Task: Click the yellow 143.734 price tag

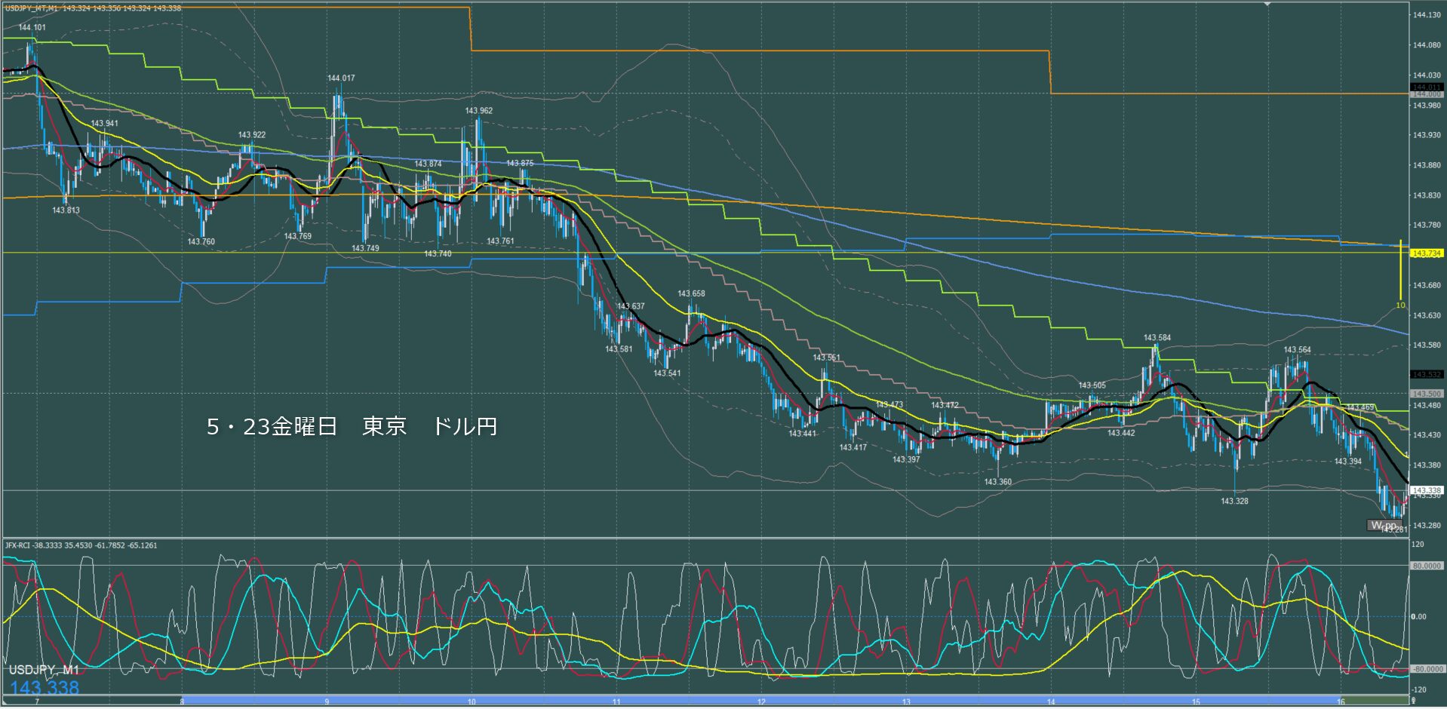Action: pos(1427,253)
